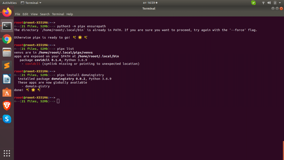
Task: Open Ubuntu Software from the dock
Action: point(6,92)
